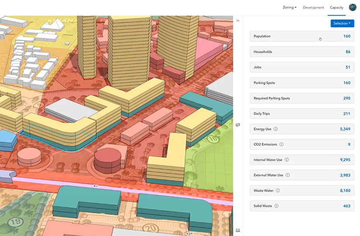
Task: Show info for Waste Water
Action: [x=278, y=190]
